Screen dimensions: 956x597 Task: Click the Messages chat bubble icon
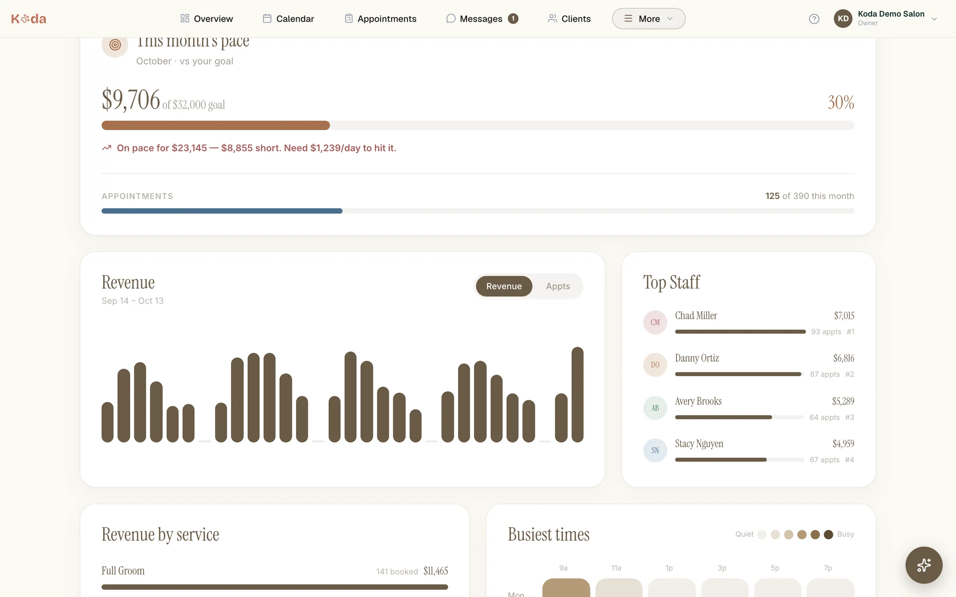[451, 18]
